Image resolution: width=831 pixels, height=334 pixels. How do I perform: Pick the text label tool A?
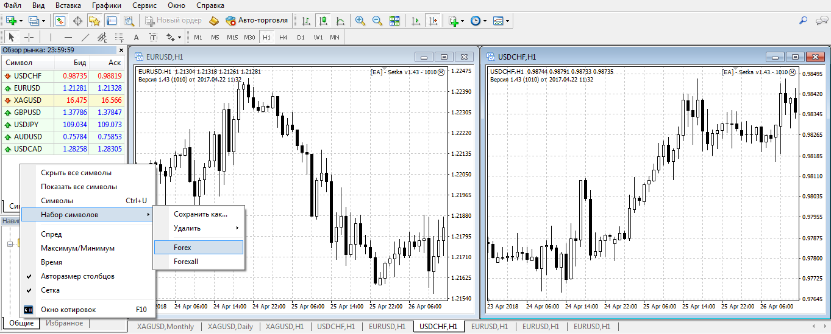137,37
